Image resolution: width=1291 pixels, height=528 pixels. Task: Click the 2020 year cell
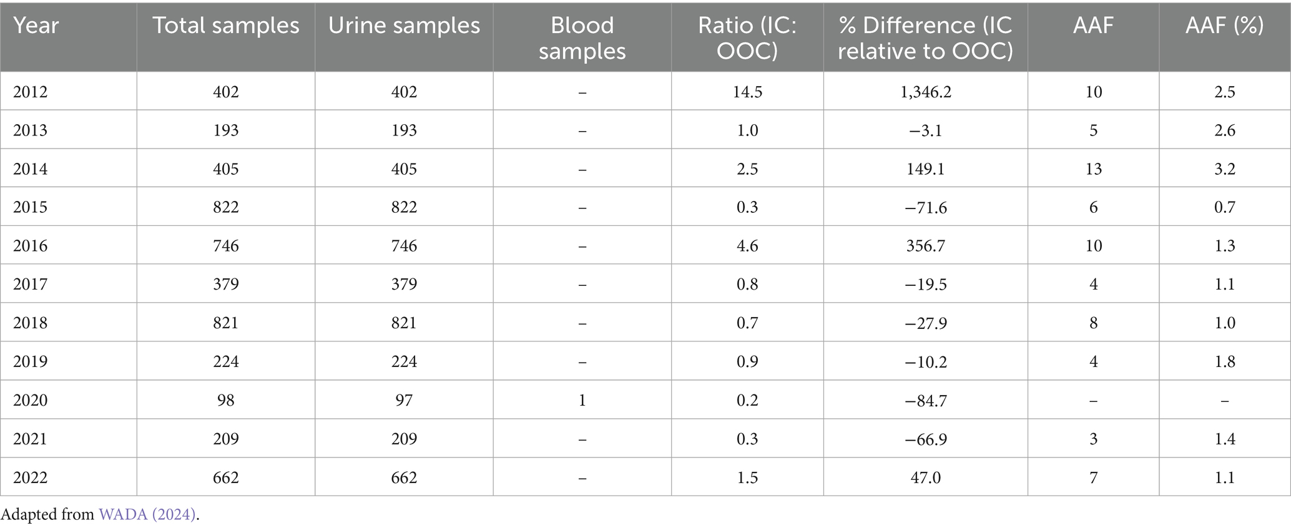point(31,400)
